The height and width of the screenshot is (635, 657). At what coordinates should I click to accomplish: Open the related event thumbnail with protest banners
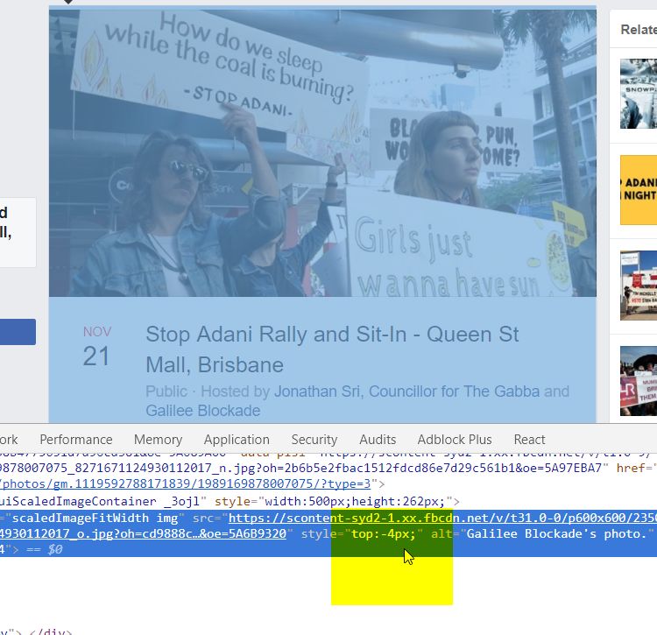coord(638,286)
